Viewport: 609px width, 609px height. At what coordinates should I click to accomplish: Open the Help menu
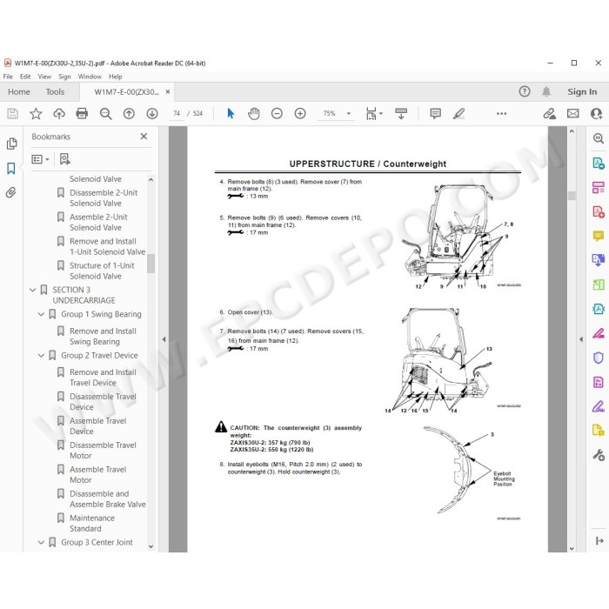coord(116,77)
